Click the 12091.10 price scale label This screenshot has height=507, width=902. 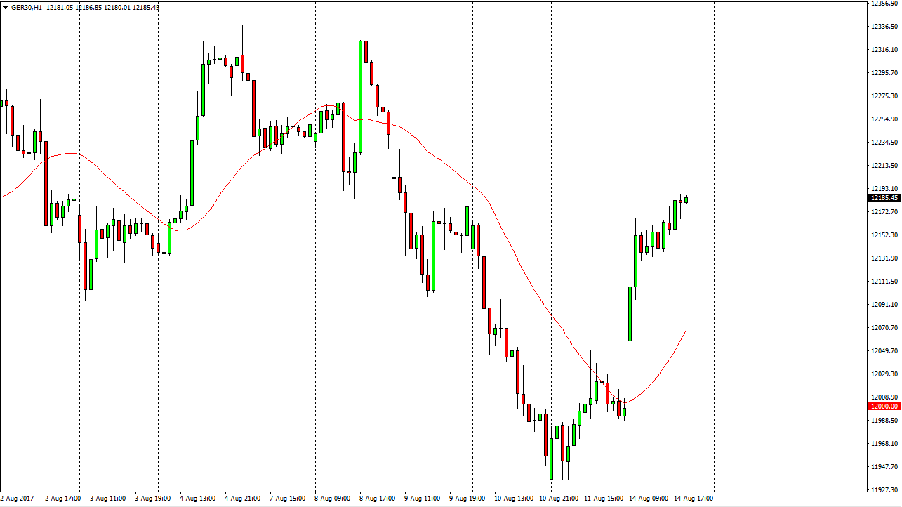884,305
